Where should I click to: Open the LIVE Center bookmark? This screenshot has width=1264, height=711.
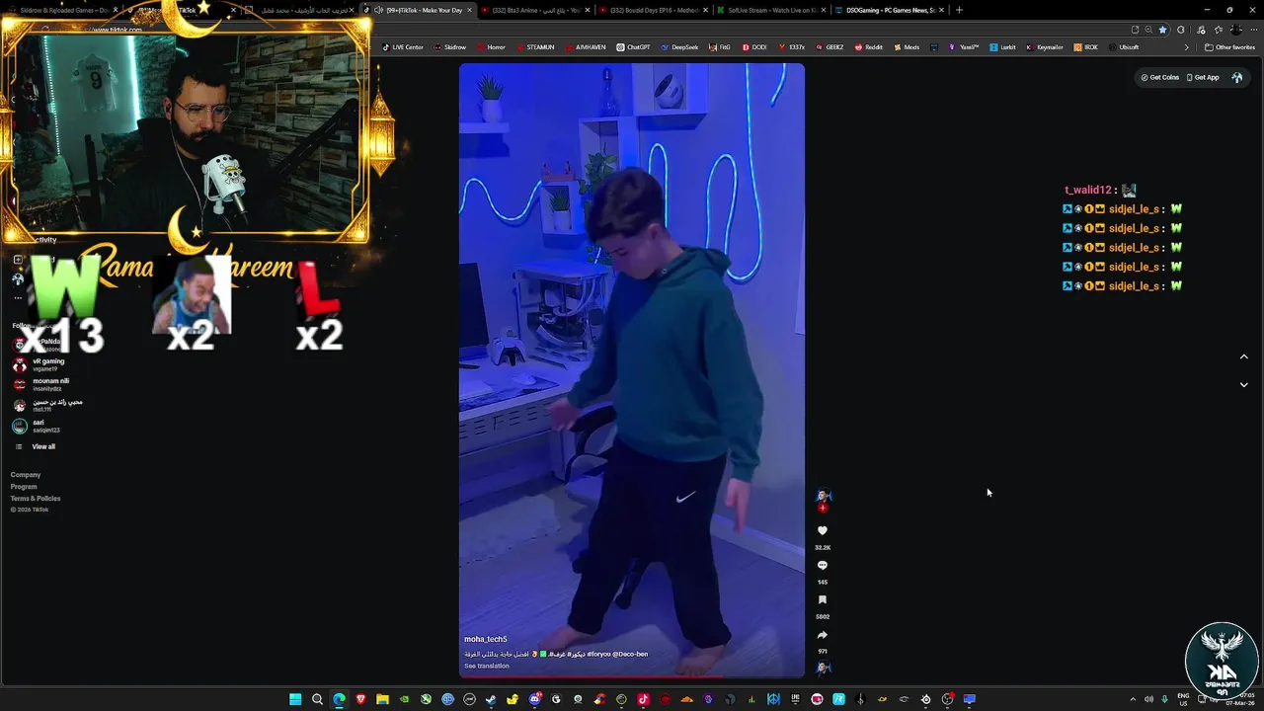[403, 47]
